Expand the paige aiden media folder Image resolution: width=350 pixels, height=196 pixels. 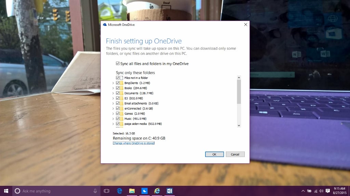tap(113, 124)
